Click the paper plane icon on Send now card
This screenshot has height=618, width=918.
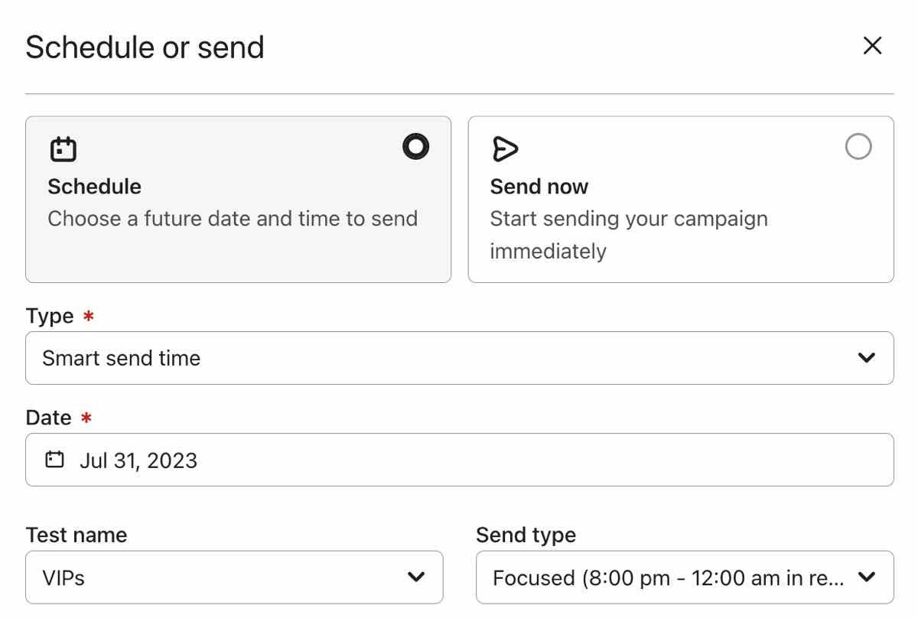tap(506, 148)
